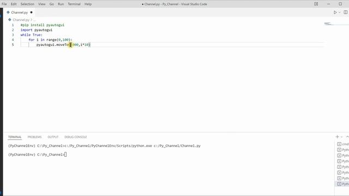Switch to the PROBLEMS panel tab

[34, 137]
